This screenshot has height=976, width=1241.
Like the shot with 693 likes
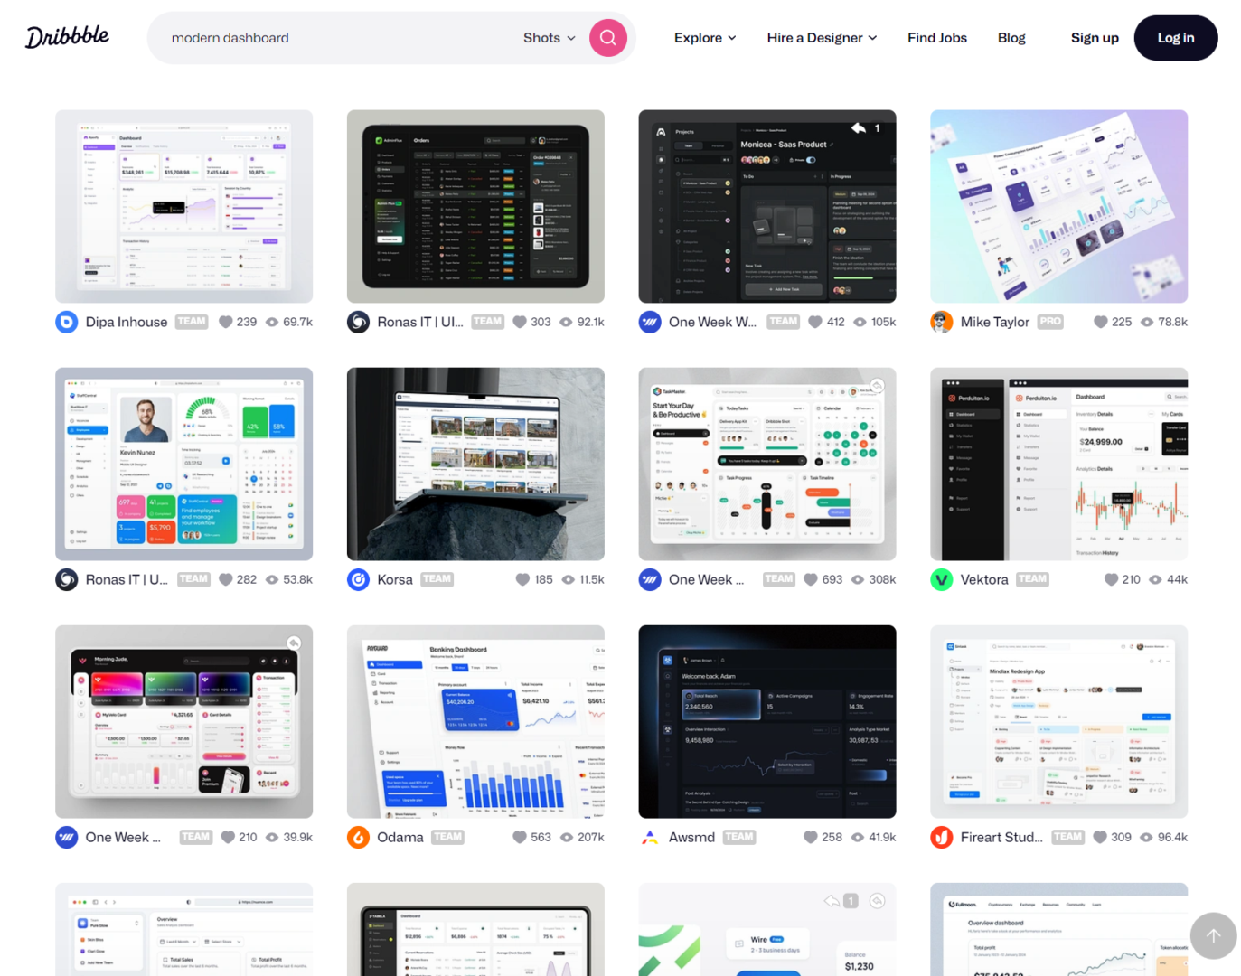(x=812, y=579)
